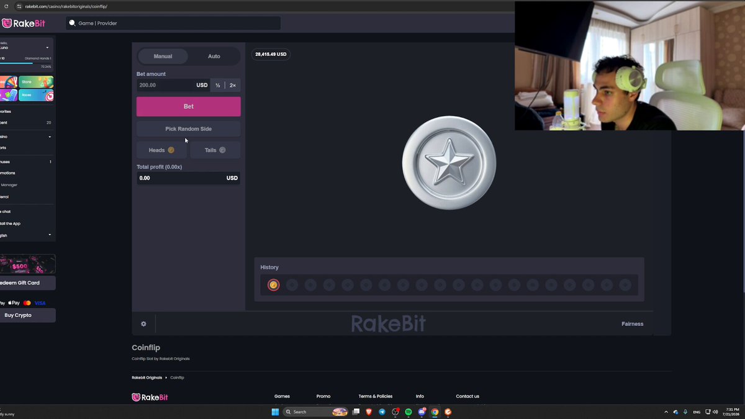Switch to the Auto tab
The width and height of the screenshot is (745, 419).
(214, 56)
